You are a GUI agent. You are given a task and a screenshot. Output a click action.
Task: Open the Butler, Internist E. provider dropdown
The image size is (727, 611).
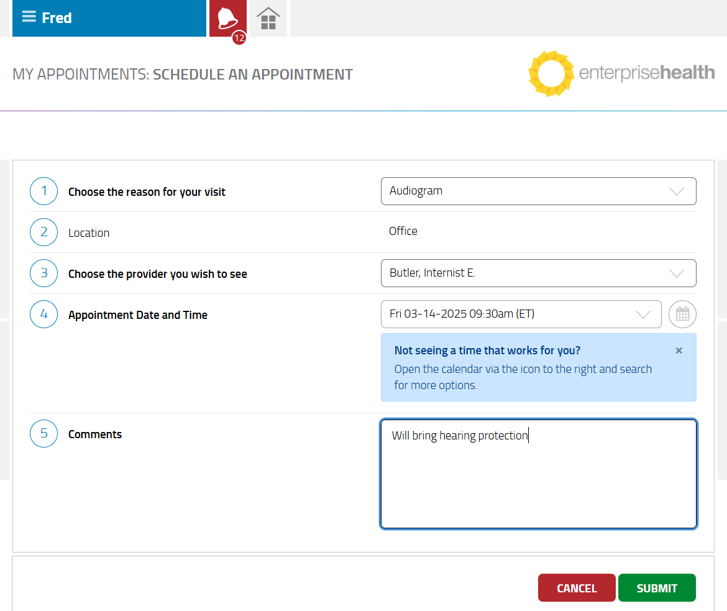538,273
